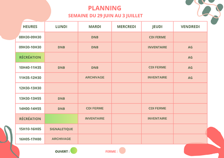Screen dimensions: 224x158
Task: Select the 12H30-13H30 time slot label
Action: click(x=30, y=88)
